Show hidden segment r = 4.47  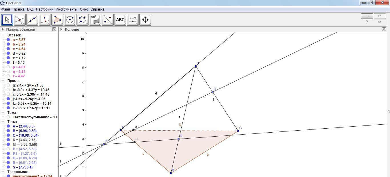pyautogui.click(x=8, y=76)
